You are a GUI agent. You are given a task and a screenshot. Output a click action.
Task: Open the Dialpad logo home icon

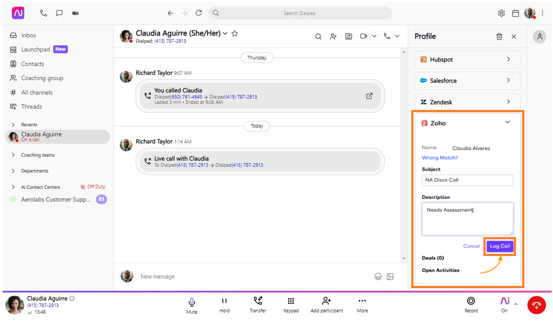tap(18, 13)
